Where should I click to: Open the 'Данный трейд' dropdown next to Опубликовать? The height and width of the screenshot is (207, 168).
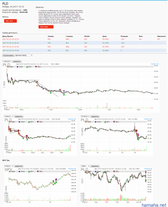[23, 56]
